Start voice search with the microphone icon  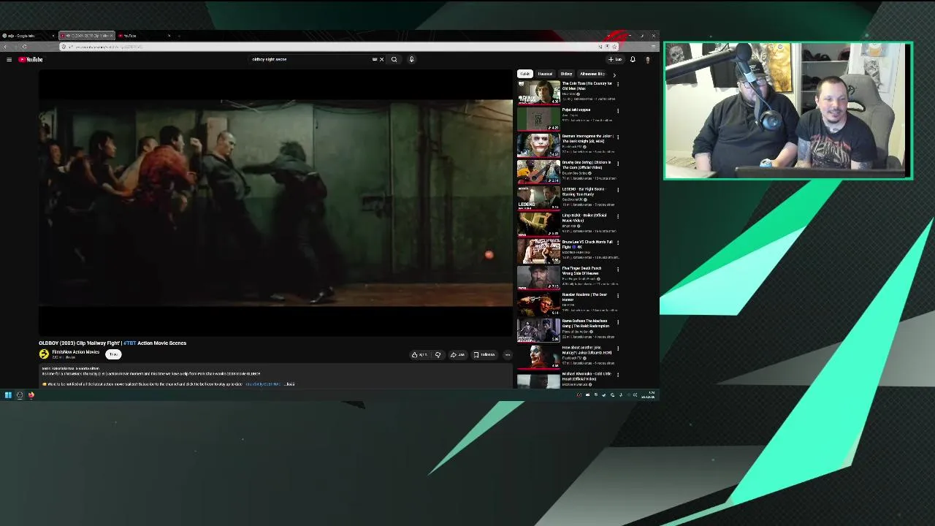pyautogui.click(x=411, y=59)
